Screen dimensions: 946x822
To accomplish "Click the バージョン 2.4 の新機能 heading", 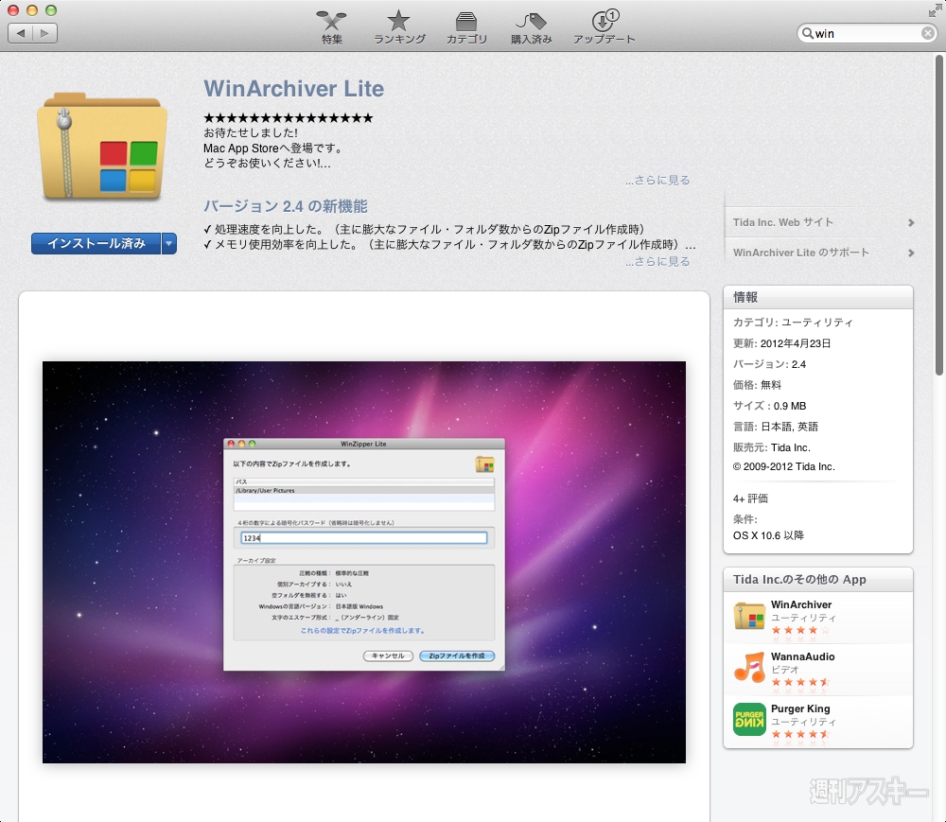I will (286, 206).
